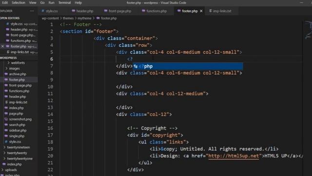Open the Go menu
Viewport: 312px width, 176px height.
tap(42, 2)
